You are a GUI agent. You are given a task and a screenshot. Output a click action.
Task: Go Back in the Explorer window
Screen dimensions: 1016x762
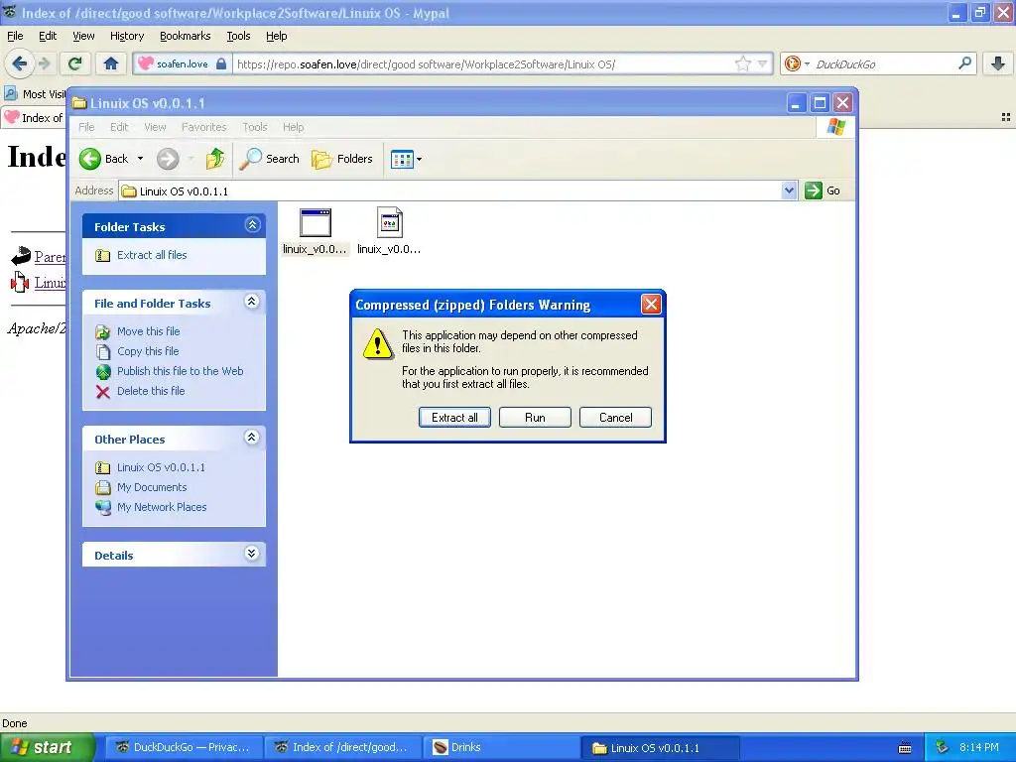coord(103,158)
